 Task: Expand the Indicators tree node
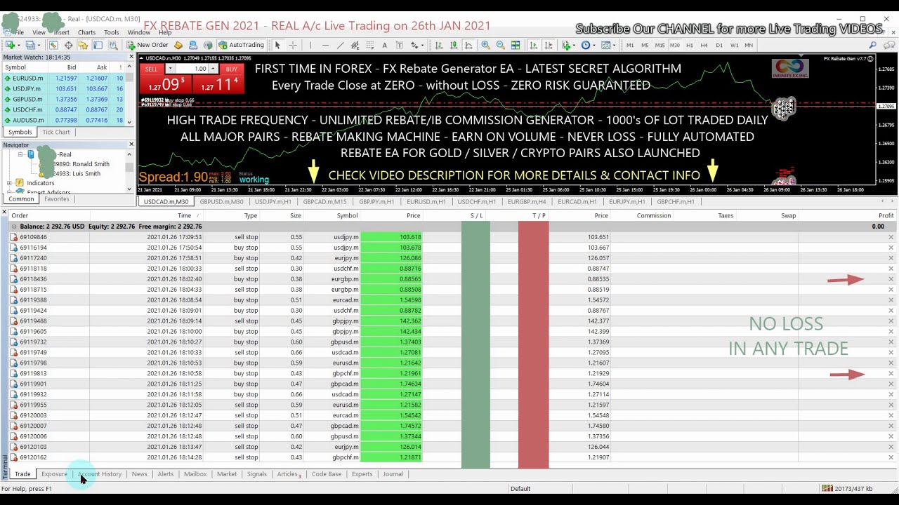pos(9,183)
